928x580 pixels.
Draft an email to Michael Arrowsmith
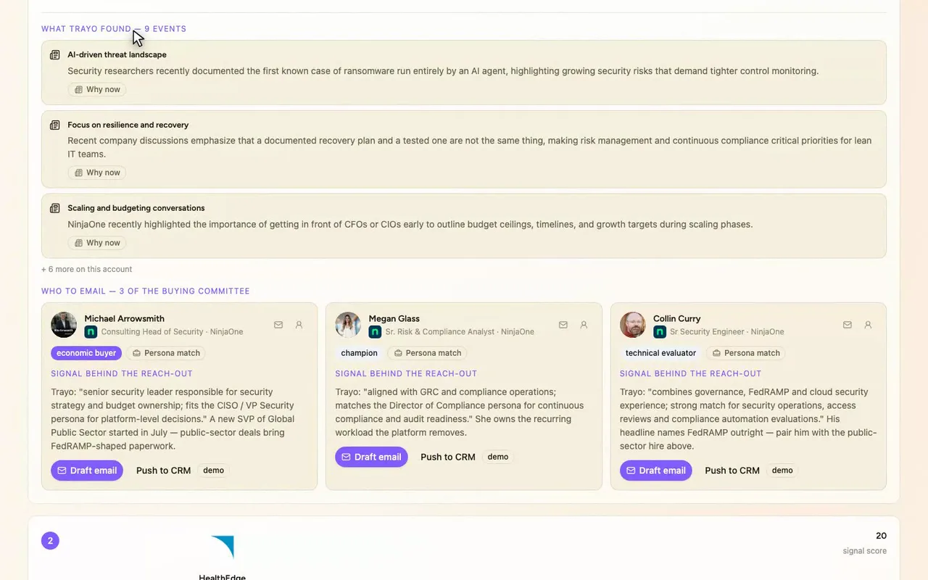tap(87, 471)
